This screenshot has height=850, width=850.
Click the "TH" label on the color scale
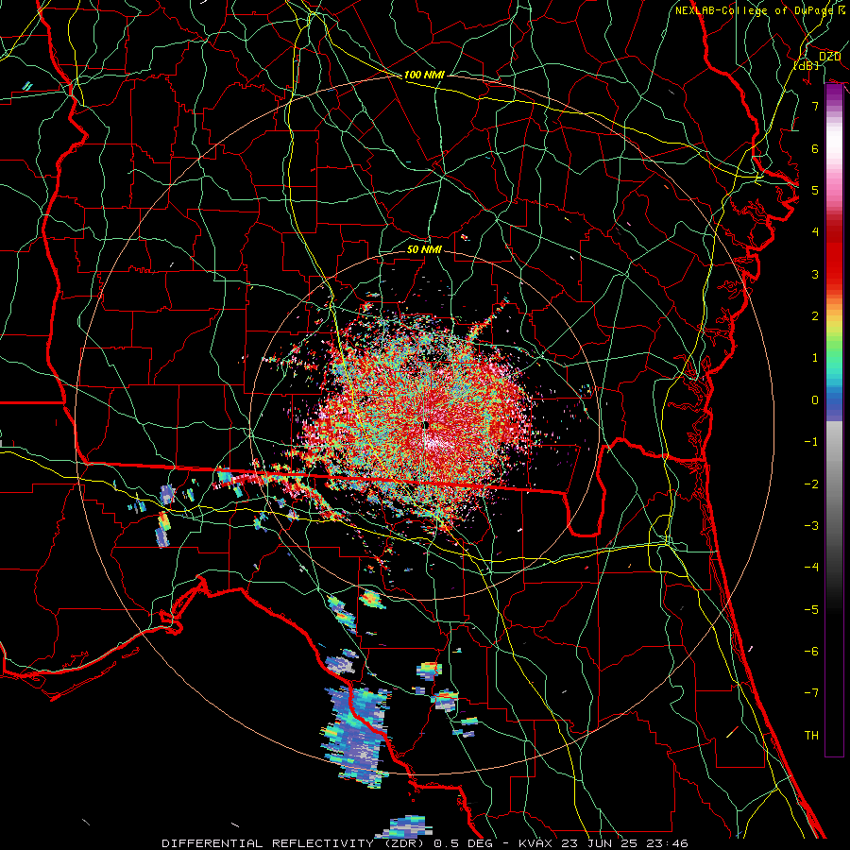[x=811, y=736]
